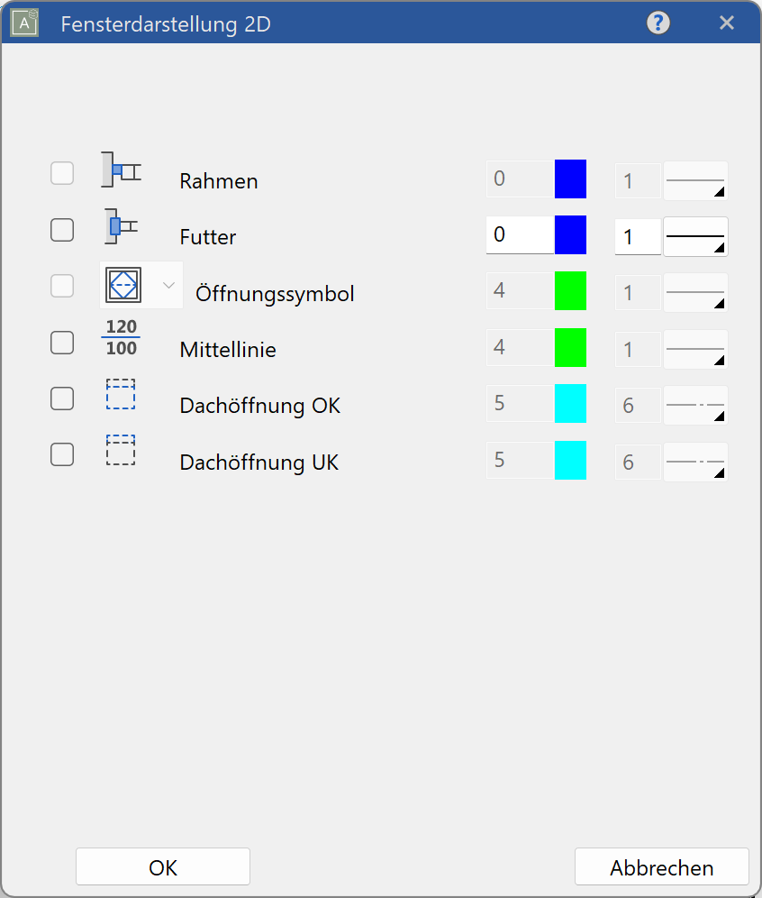
Task: Pick the blue Futter color swatch
Action: coord(570,234)
